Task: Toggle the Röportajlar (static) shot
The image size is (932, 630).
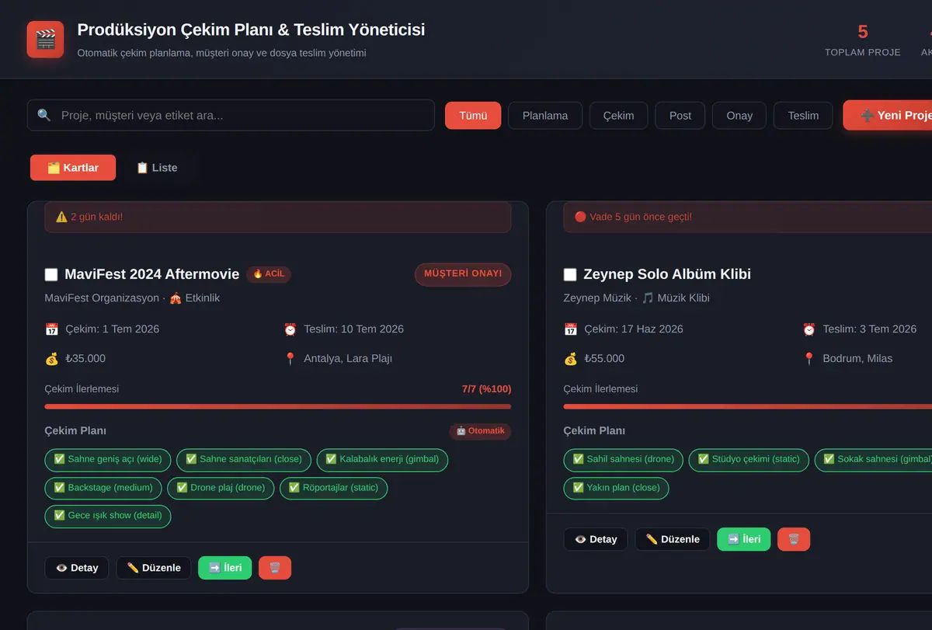Action: (334, 488)
